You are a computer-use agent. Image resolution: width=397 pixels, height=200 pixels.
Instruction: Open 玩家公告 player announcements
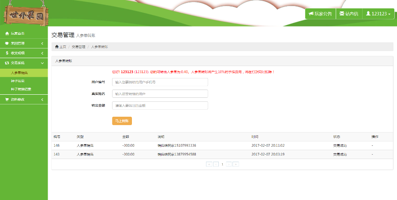coord(321,14)
